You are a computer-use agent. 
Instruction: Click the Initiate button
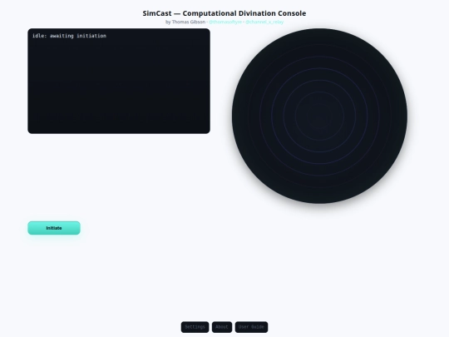click(x=54, y=228)
